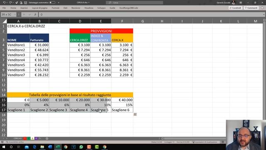Image resolution: width=266 pixels, height=150 pixels.
Task: Select the red PROVVIGIONI header cell
Action: [x=101, y=31]
